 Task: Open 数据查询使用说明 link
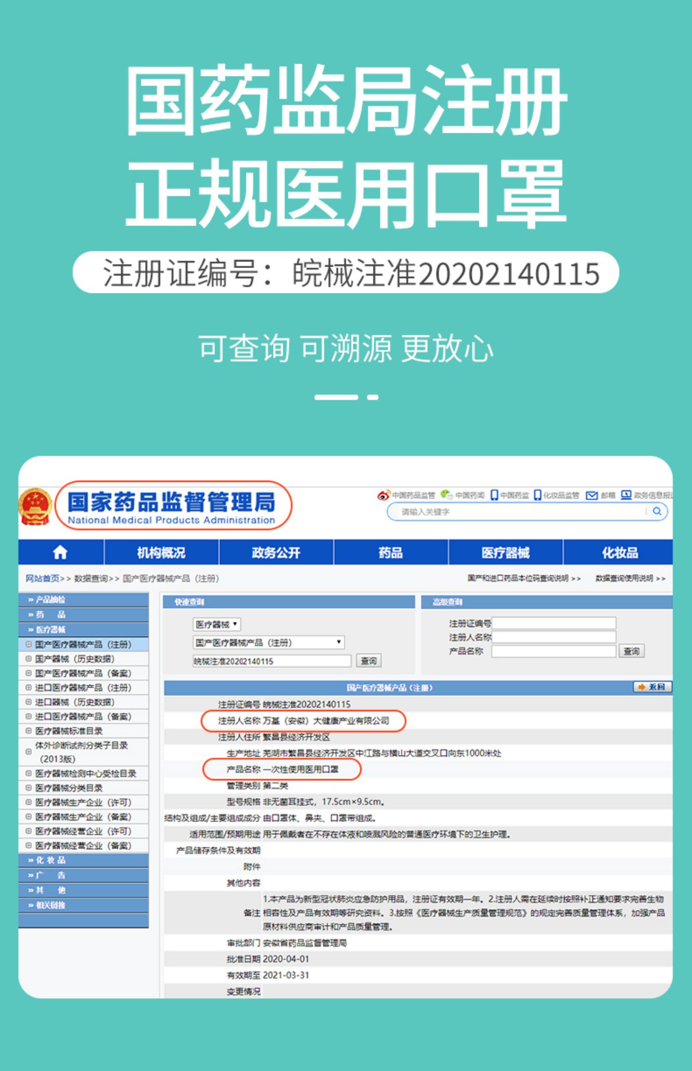click(630, 578)
